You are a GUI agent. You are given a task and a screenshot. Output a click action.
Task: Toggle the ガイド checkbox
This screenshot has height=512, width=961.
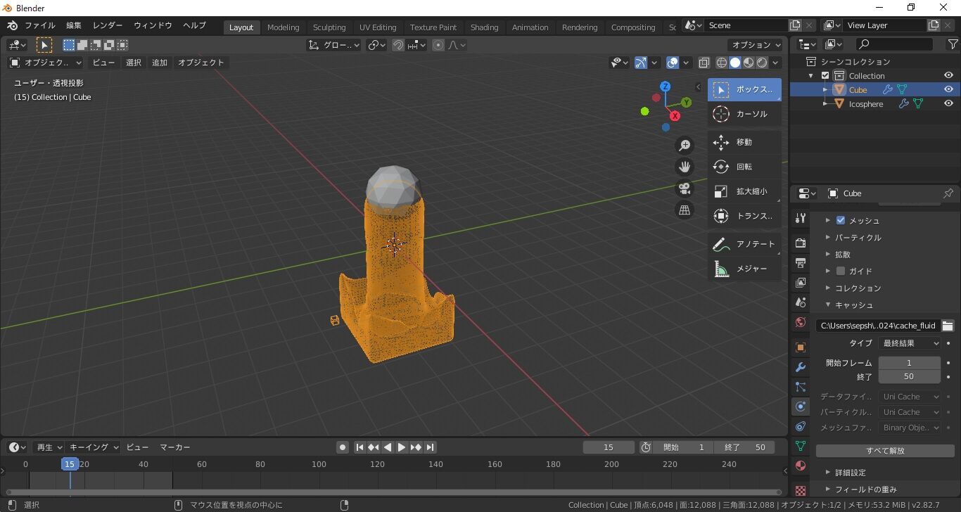tap(841, 271)
